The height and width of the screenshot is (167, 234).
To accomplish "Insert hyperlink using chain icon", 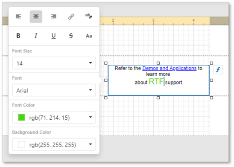I will tap(71, 17).
